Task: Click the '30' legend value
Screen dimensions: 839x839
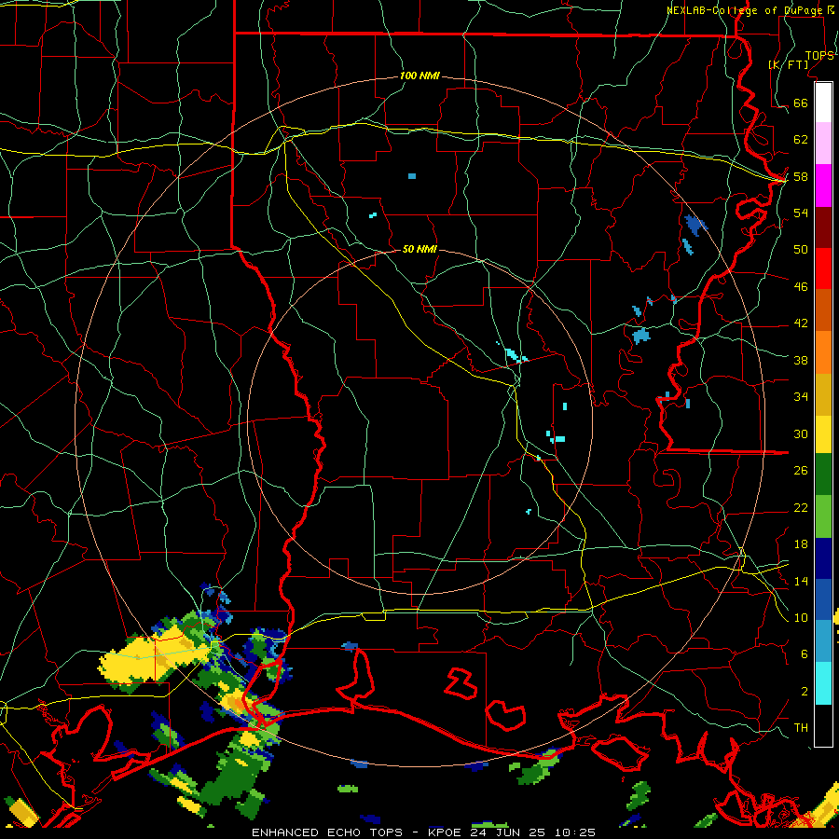Action: (801, 433)
